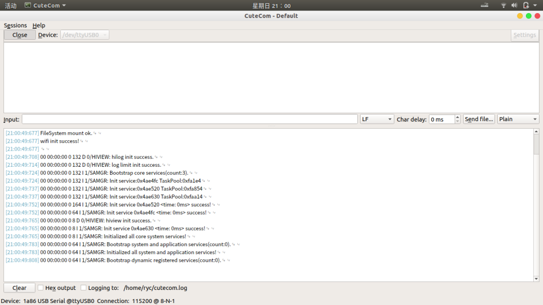The width and height of the screenshot is (543, 305).
Task: Click the [21:00:49:808] timestamp
Action: [22, 260]
